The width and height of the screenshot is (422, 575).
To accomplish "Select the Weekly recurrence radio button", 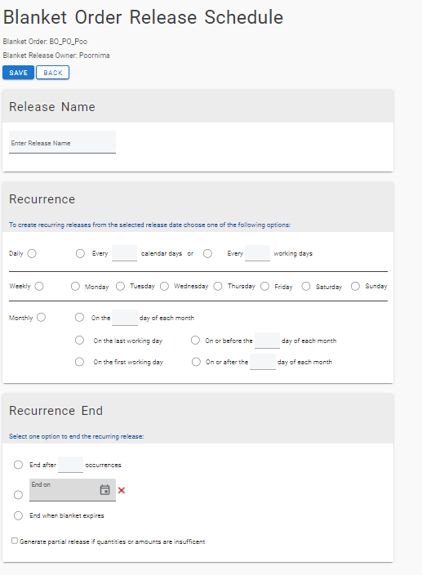I will point(39,286).
